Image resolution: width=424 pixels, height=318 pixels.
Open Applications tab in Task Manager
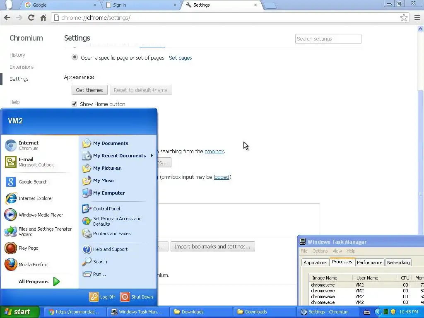[x=315, y=262]
